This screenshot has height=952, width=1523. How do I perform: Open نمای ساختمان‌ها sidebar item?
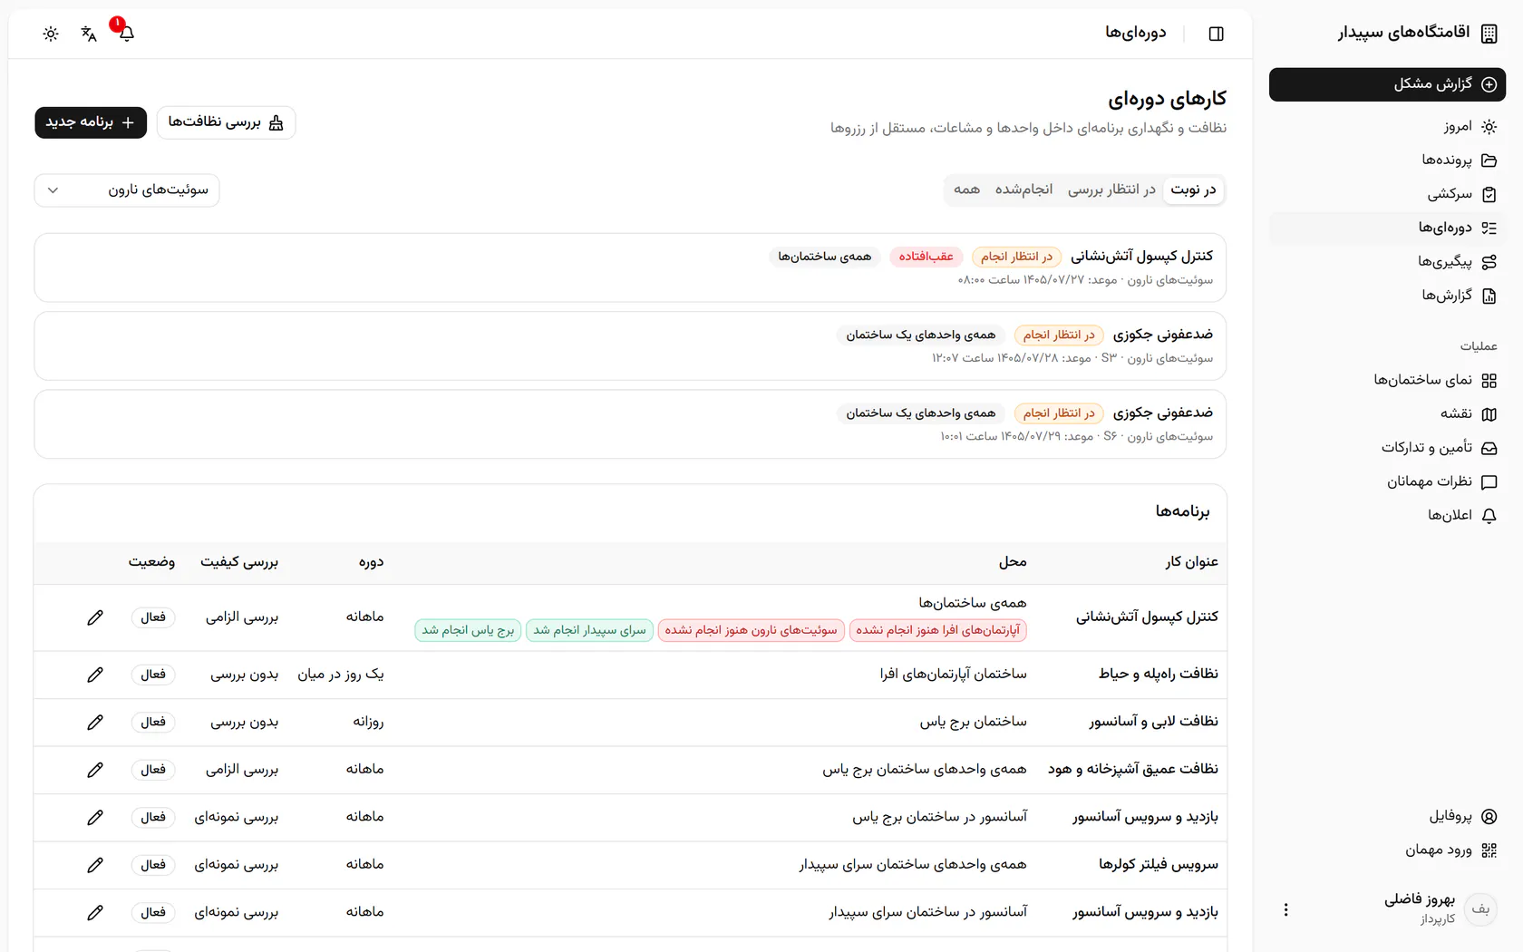click(1387, 380)
